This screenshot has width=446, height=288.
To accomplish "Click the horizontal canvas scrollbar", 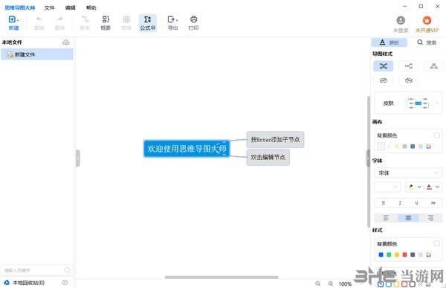I will point(222,277).
